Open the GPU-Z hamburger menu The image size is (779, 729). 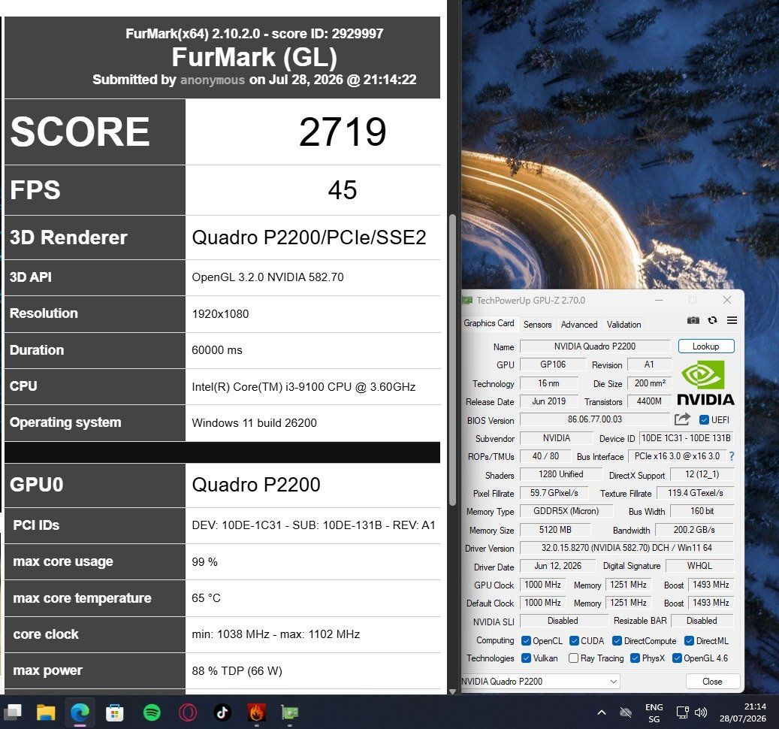[732, 320]
